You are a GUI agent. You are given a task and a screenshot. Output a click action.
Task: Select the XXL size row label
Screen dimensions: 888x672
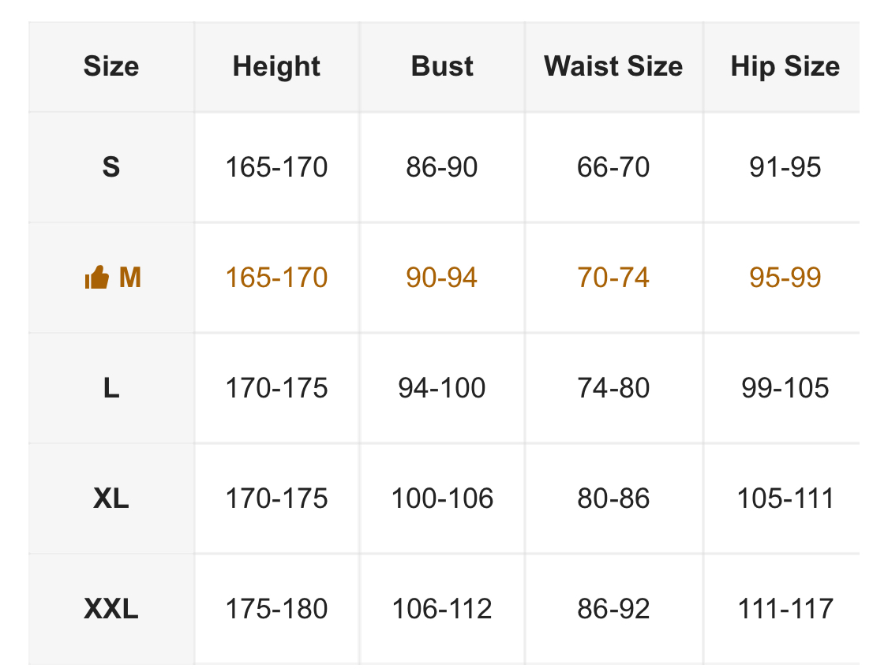(111, 609)
